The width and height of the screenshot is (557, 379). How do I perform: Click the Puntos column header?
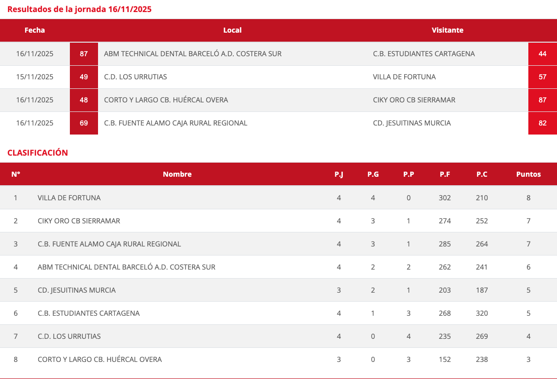point(528,174)
